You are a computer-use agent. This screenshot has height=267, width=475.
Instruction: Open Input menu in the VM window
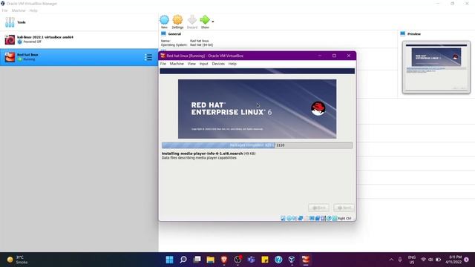pos(203,64)
